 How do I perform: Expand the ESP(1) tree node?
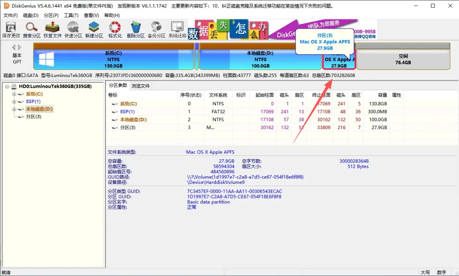pyautogui.click(x=14, y=102)
